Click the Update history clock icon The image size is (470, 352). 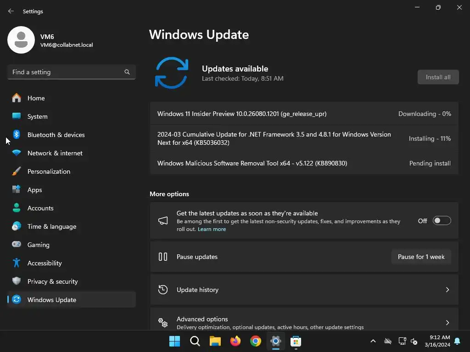163,290
